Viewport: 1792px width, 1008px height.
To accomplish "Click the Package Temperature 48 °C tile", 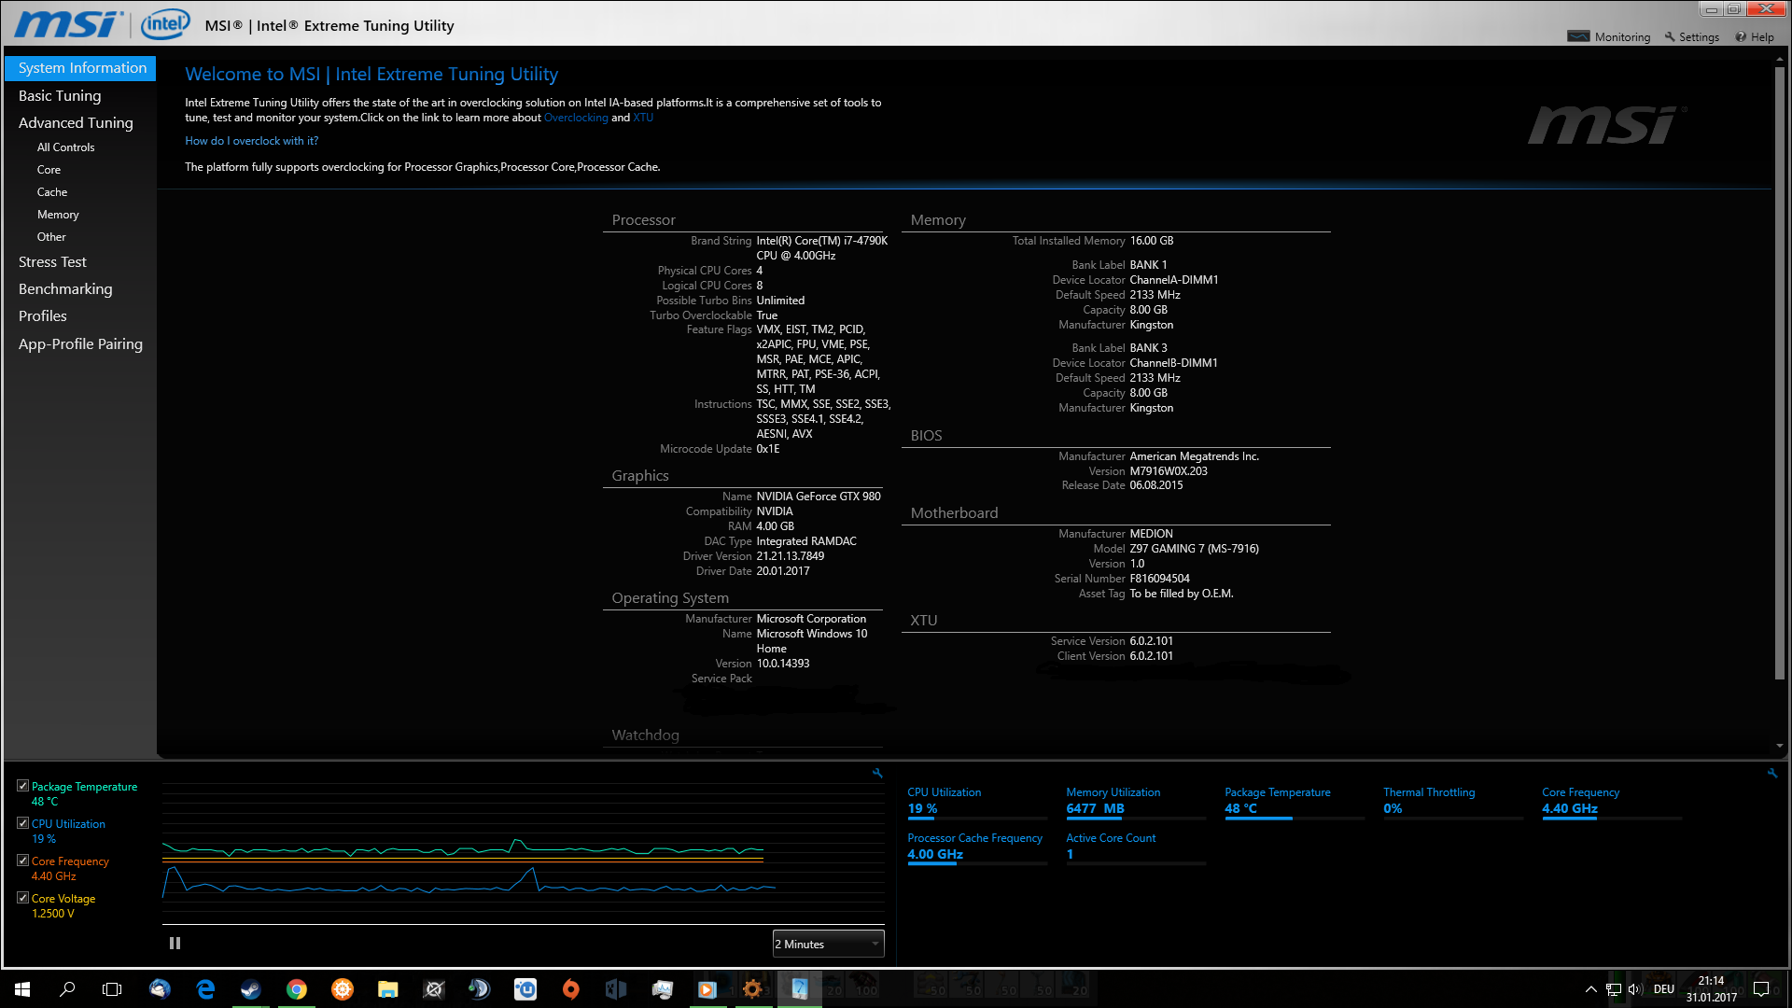I will click(1295, 803).
